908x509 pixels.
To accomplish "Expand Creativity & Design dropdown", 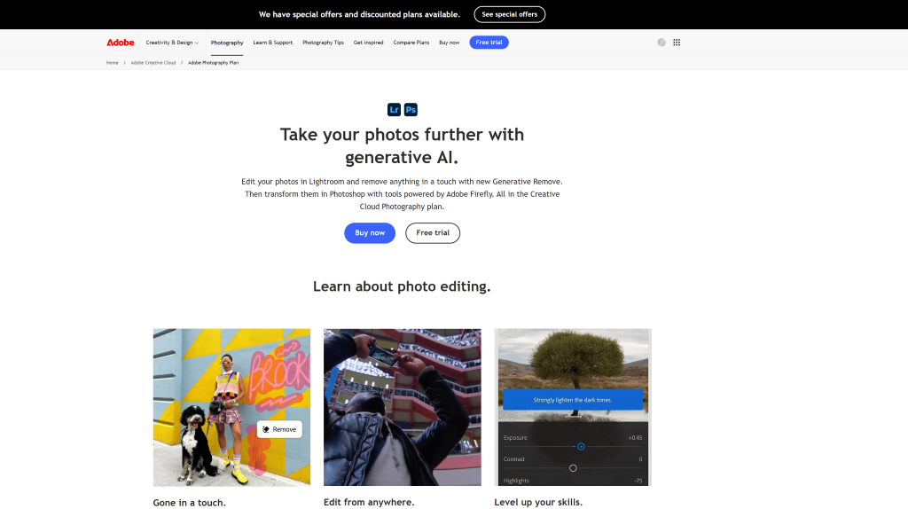I will coord(172,43).
